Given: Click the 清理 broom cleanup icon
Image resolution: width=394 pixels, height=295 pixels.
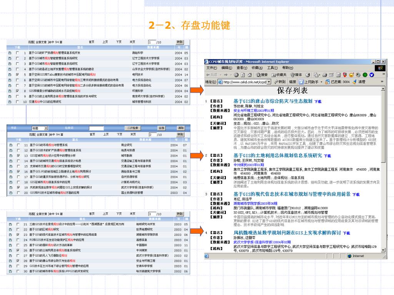Looking at the screenshot, I should point(354,82).
